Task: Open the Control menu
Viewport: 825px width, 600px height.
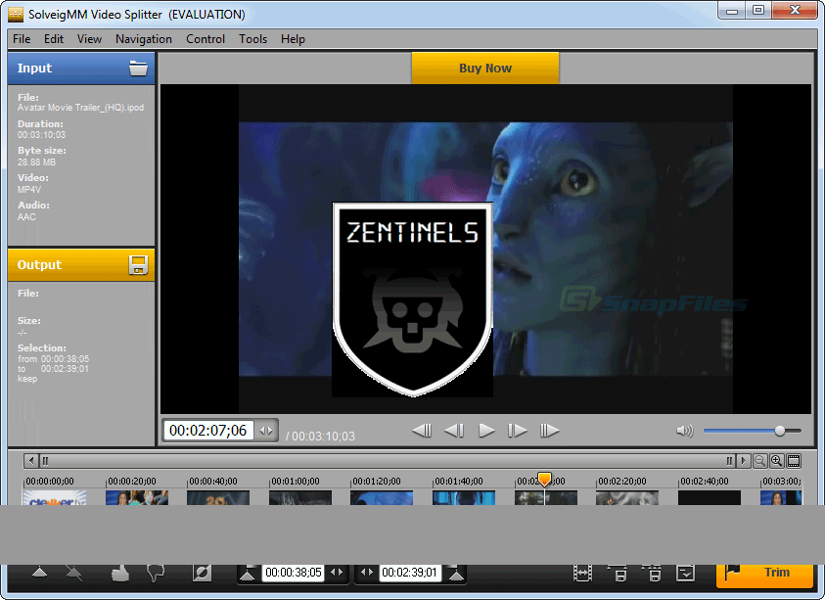Action: click(x=206, y=39)
